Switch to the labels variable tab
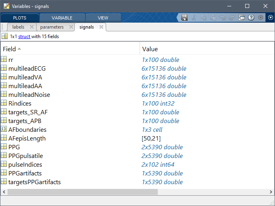The image size is (275, 206). (x=18, y=27)
